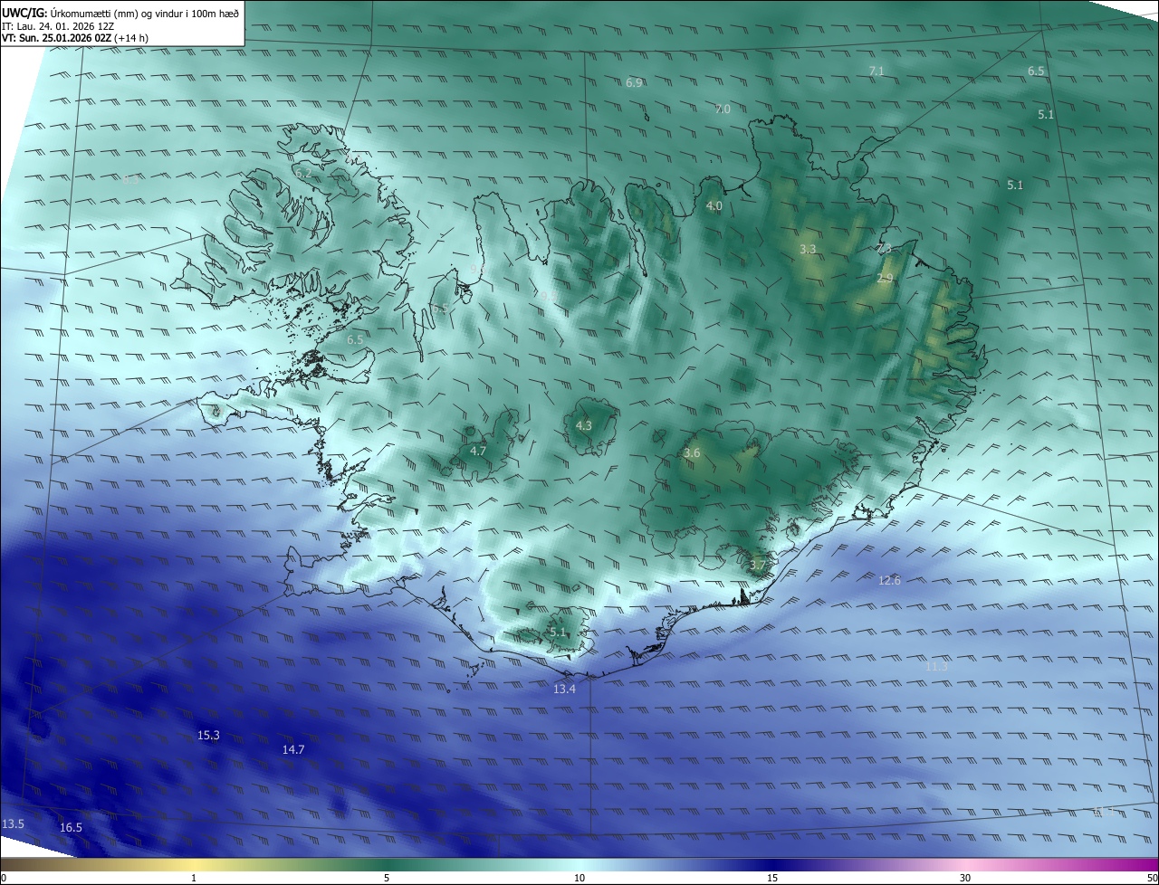Click the color scale tick label 15
The height and width of the screenshot is (885, 1159).
(x=772, y=878)
